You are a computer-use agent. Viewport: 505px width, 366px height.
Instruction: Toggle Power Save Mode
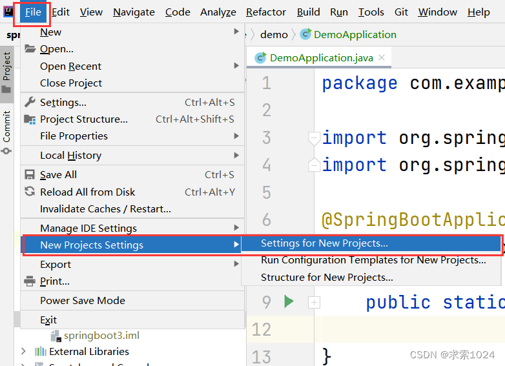(x=132, y=300)
